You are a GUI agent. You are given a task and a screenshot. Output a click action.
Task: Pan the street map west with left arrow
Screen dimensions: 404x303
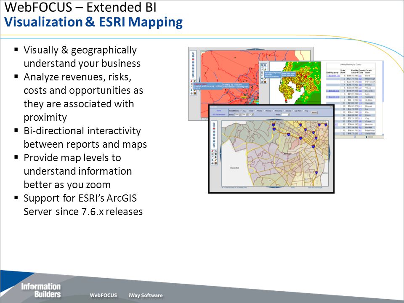(221, 153)
